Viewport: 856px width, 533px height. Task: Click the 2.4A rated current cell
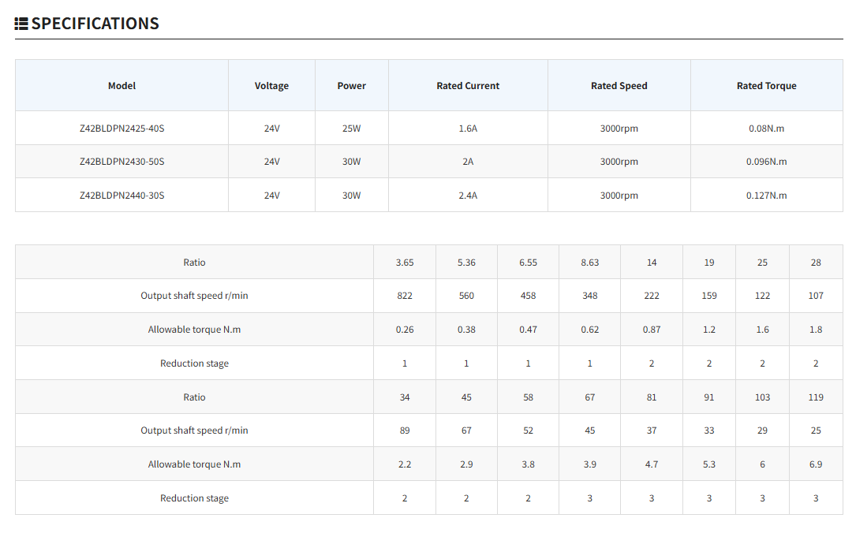(468, 196)
